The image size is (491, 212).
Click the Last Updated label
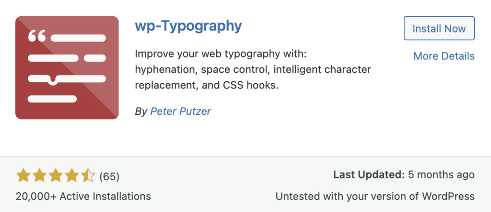pos(367,175)
